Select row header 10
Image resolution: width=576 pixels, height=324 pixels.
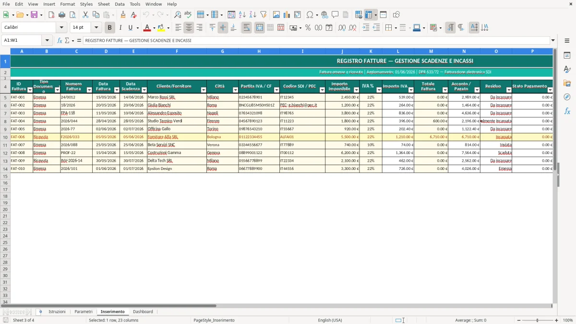pyautogui.click(x=5, y=137)
